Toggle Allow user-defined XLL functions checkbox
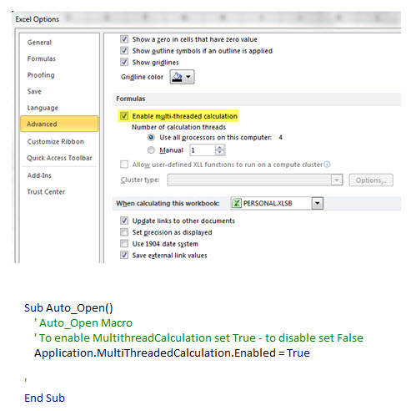This screenshot has width=416, height=411. (x=124, y=165)
